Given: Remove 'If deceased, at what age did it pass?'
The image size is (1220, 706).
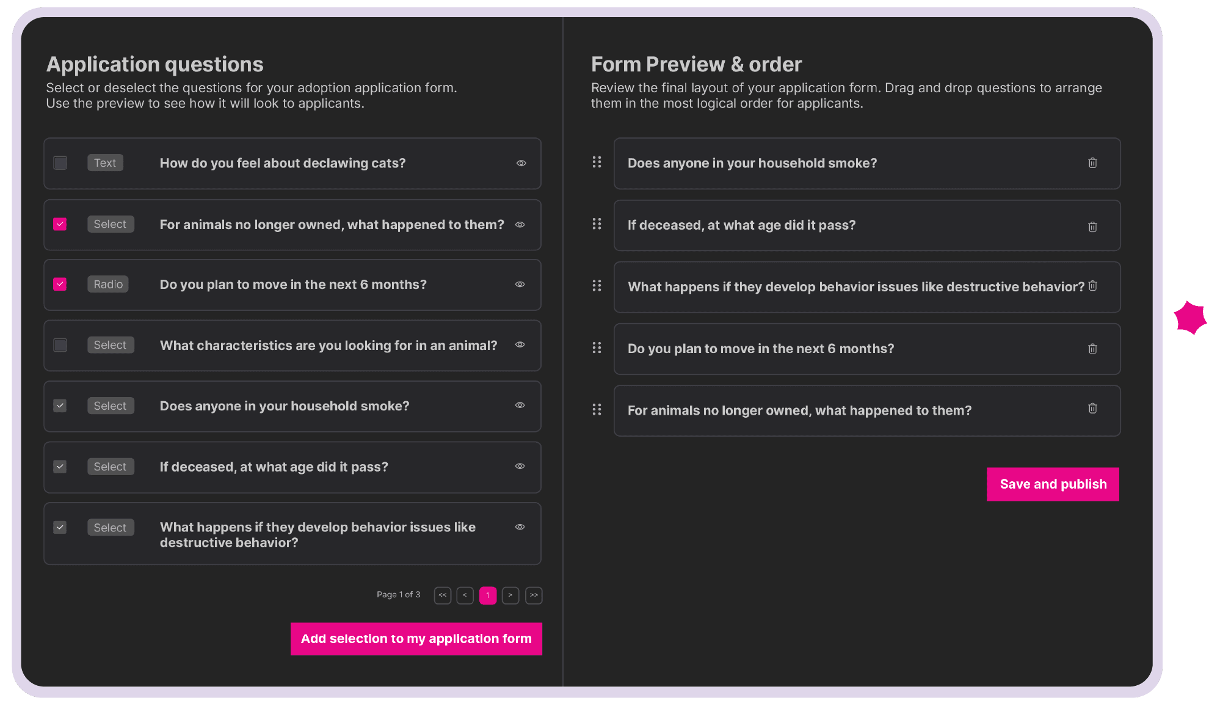Looking at the screenshot, I should (1092, 227).
